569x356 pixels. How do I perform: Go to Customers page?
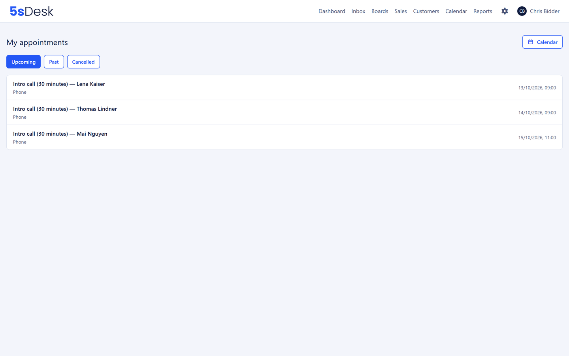point(426,11)
